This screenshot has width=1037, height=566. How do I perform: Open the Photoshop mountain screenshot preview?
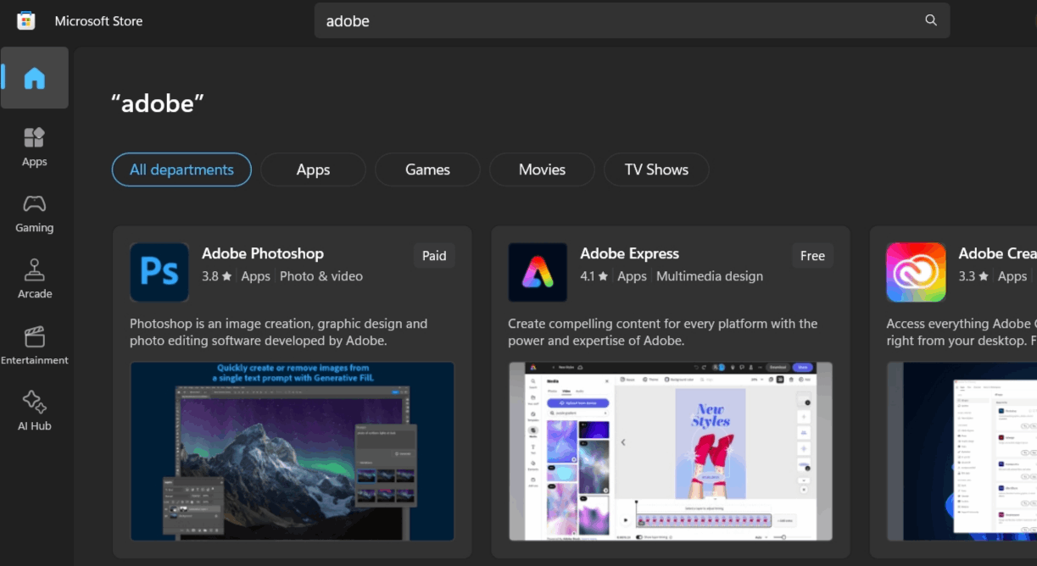pos(293,452)
